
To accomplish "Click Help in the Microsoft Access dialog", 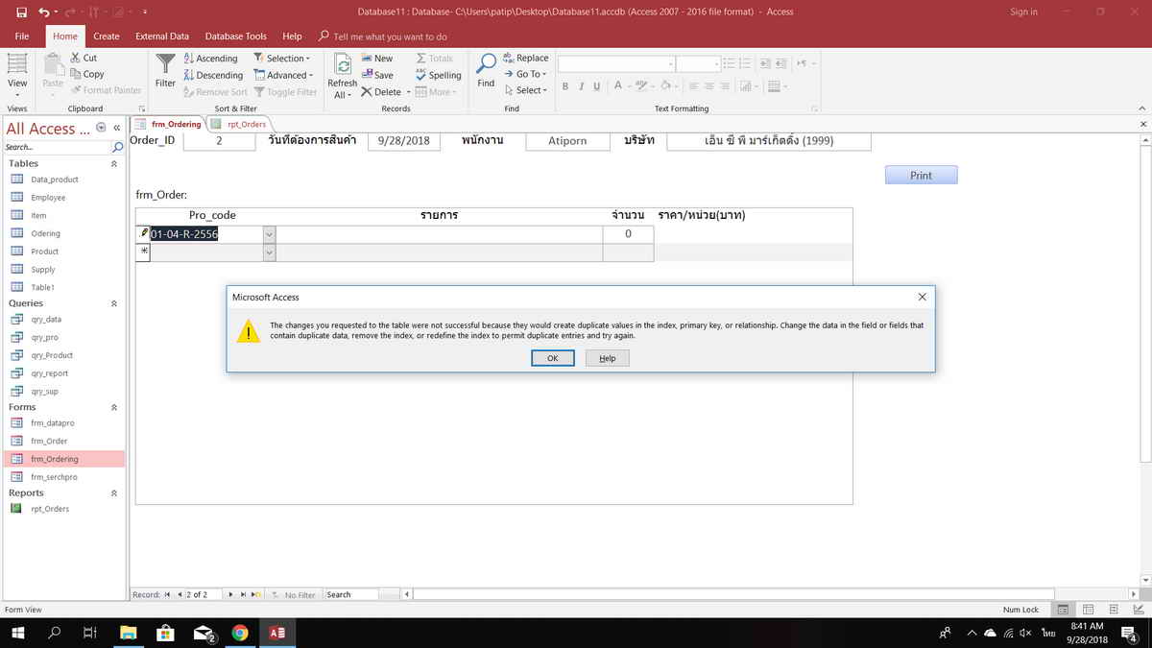I will 607,358.
